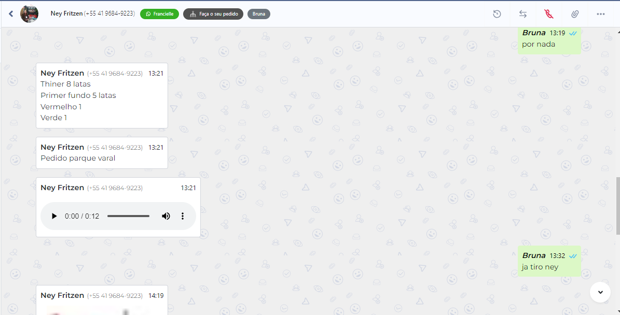Click the 'Faça o seu pedido' tag
Viewport: 620px width, 315px height.
click(213, 14)
